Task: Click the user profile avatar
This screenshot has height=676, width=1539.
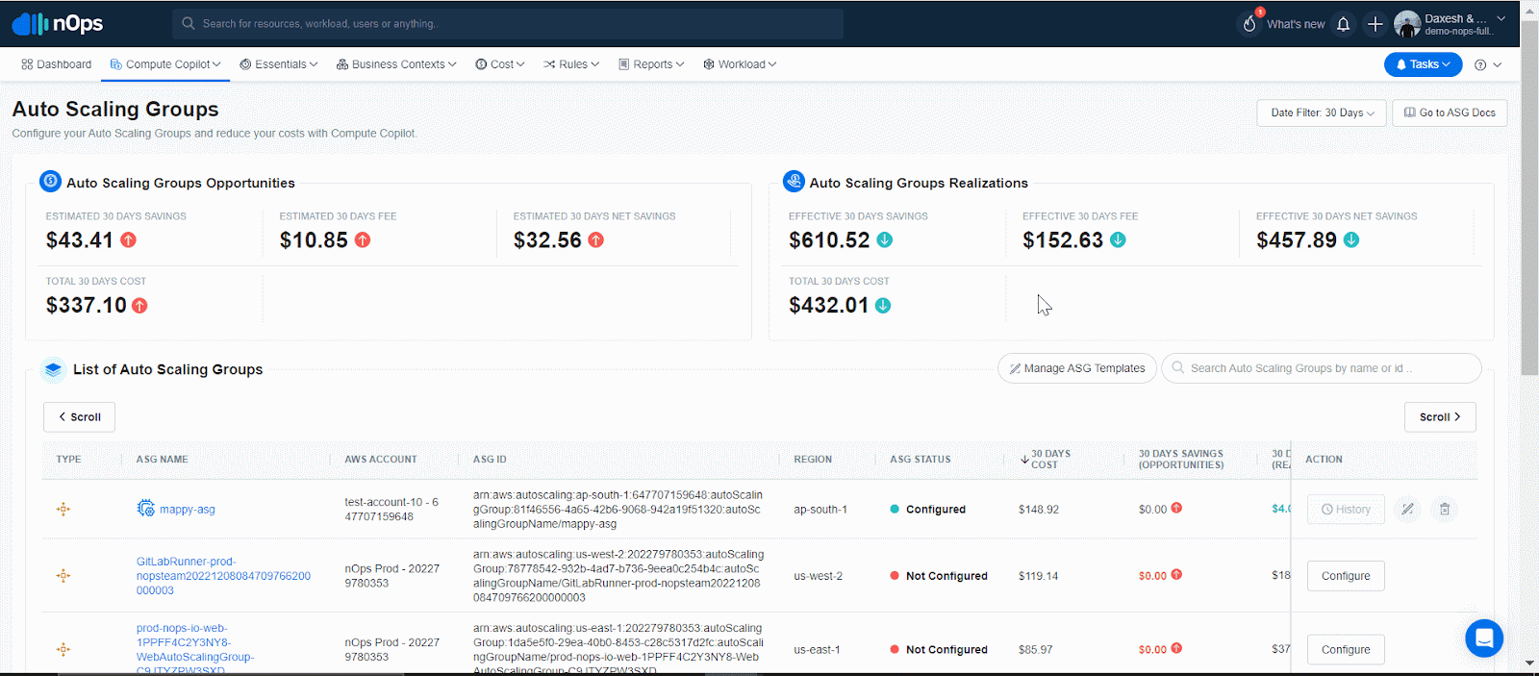Action: pos(1407,24)
